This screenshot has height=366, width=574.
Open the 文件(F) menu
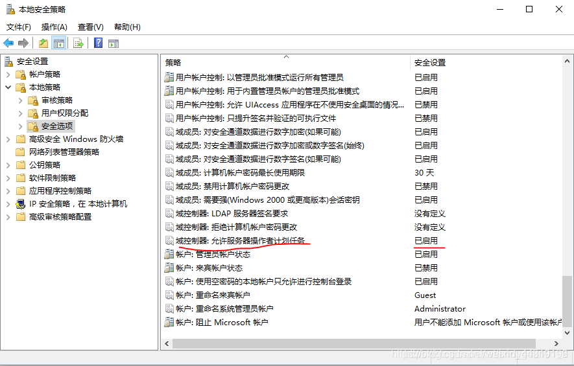coord(19,27)
